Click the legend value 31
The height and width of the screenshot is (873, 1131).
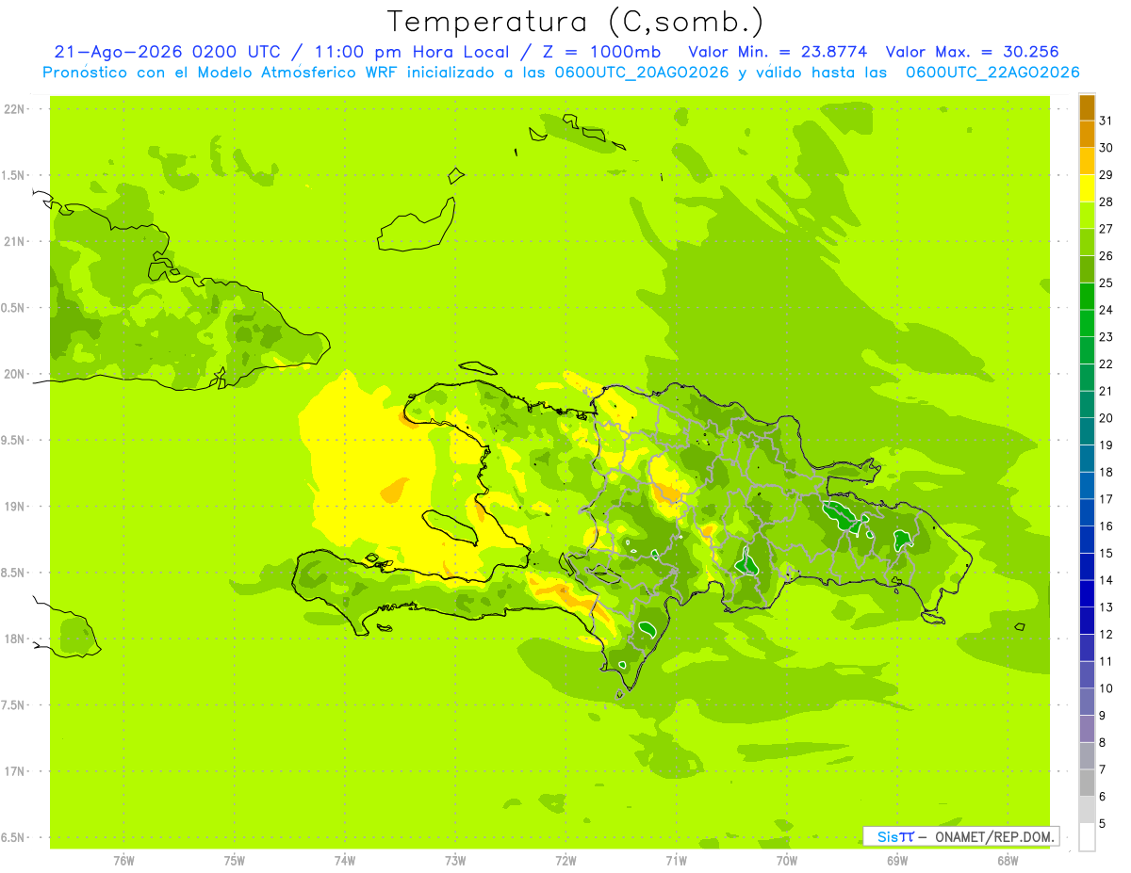(1106, 121)
